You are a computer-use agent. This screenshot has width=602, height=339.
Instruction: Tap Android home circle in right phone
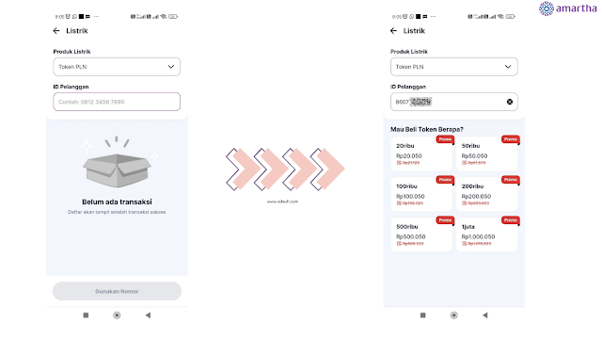453,315
